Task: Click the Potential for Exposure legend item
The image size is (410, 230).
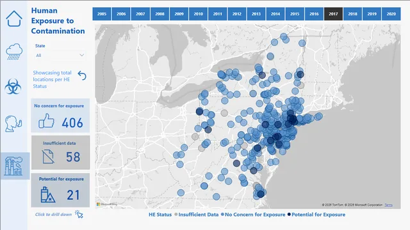Action: click(316, 215)
